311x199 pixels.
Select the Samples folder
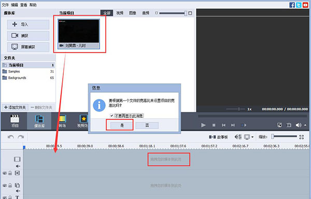tap(28, 72)
